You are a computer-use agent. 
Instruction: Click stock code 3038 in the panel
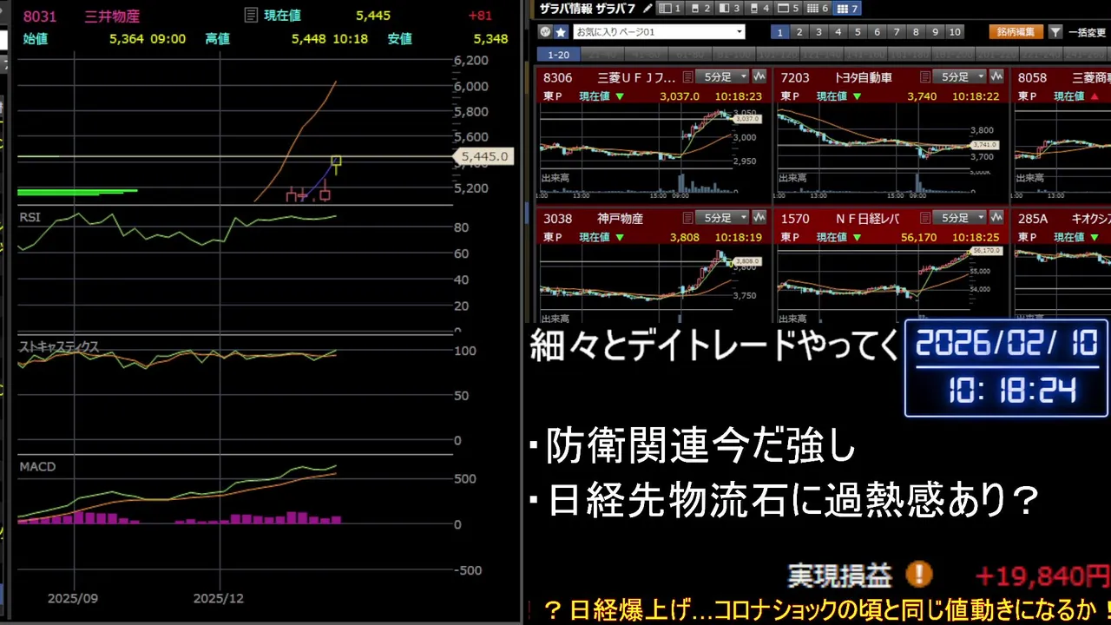click(x=558, y=219)
